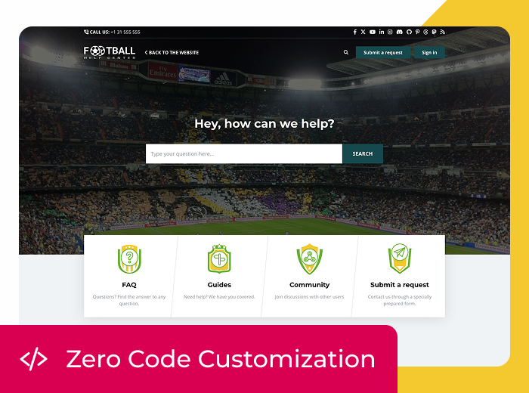Viewport: 529px width, 393px height.
Task: Click the X (Twitter) icon
Action: (x=363, y=32)
